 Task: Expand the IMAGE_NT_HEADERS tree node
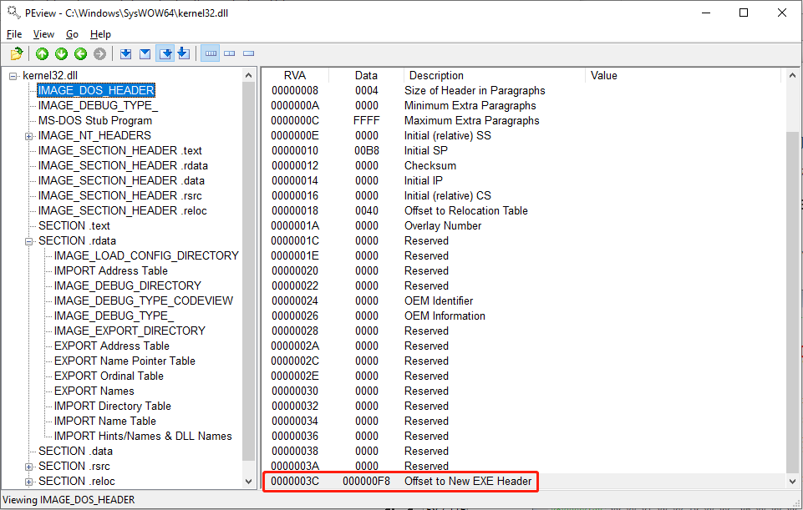[x=29, y=136]
